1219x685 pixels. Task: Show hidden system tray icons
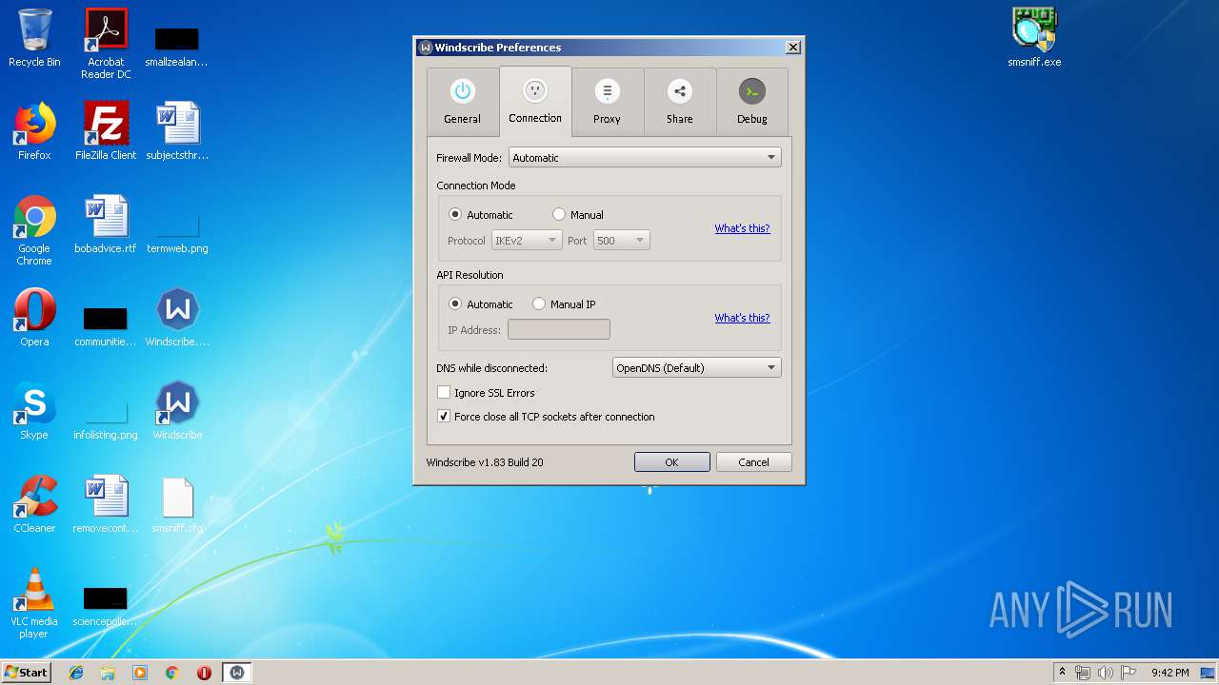click(1062, 673)
